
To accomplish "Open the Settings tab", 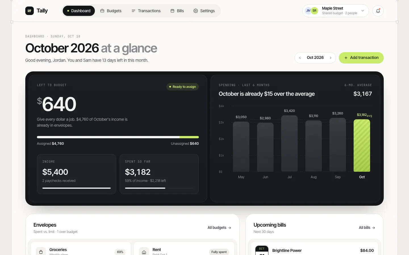I will coord(204,11).
